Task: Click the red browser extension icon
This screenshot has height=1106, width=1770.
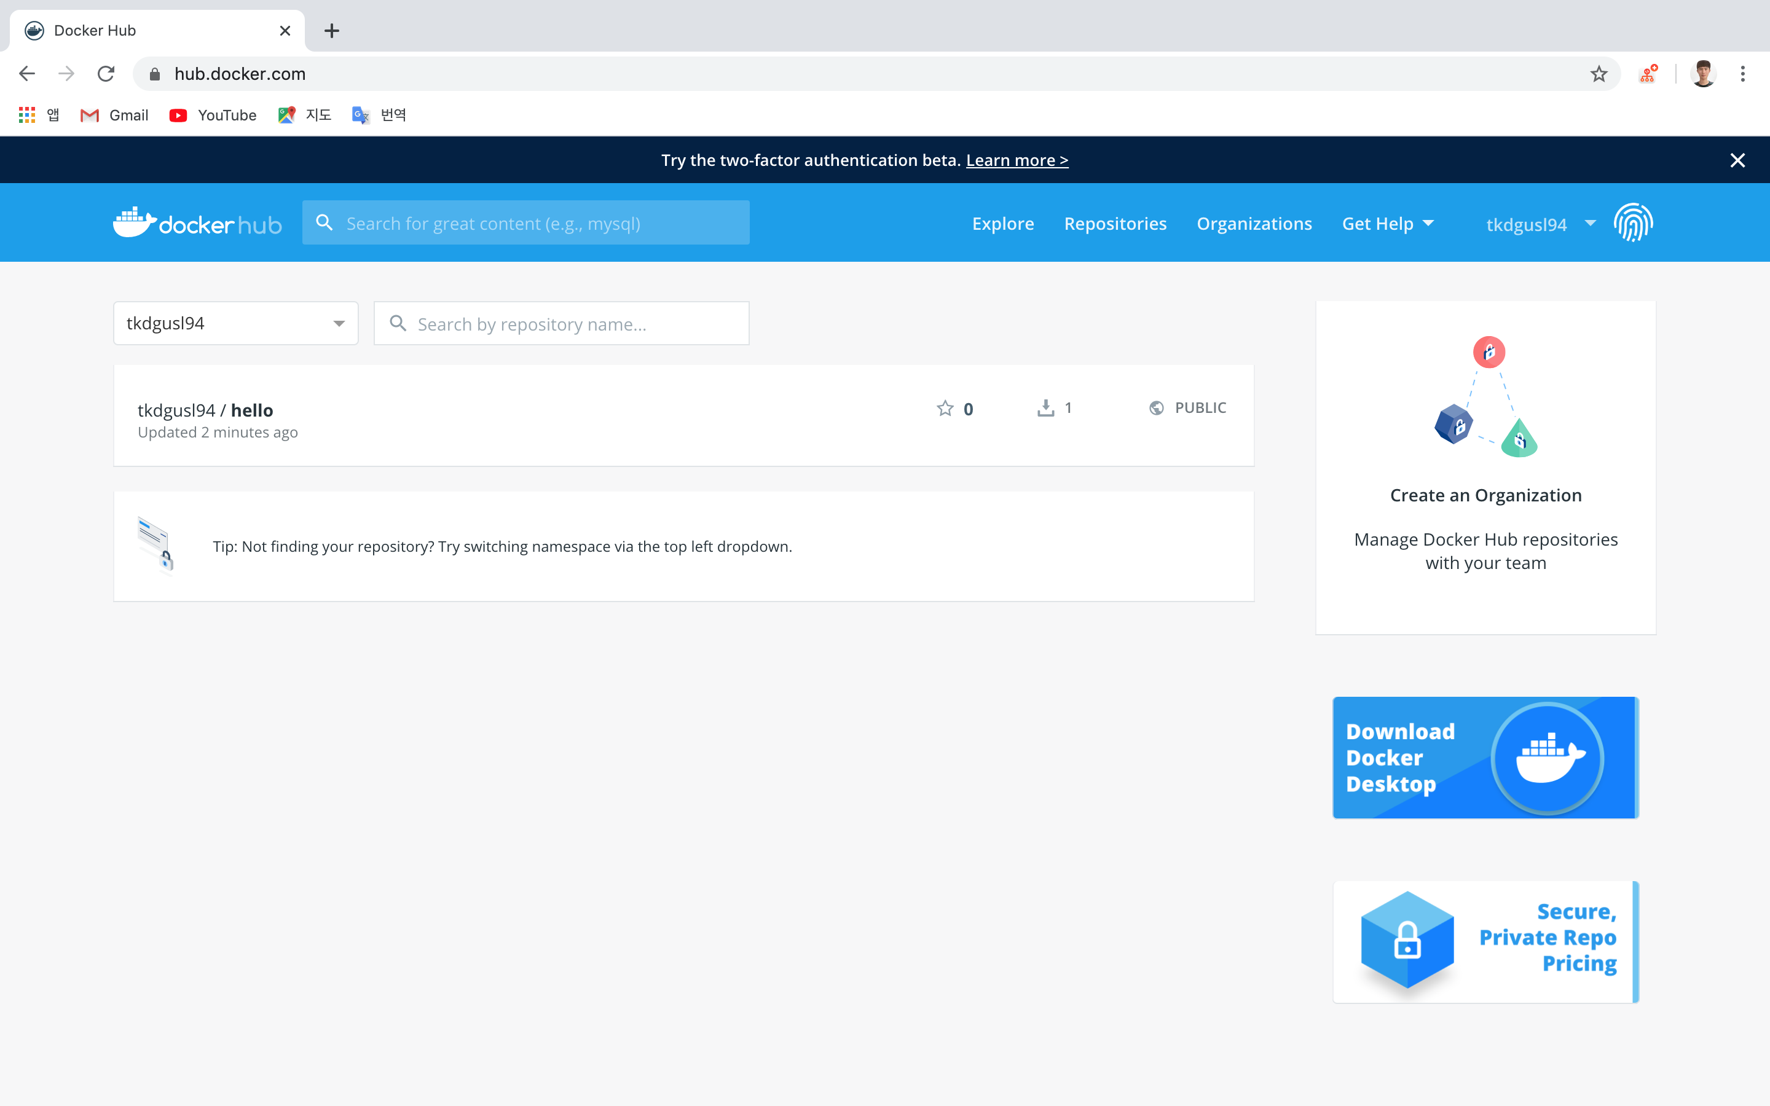Action: (x=1648, y=74)
